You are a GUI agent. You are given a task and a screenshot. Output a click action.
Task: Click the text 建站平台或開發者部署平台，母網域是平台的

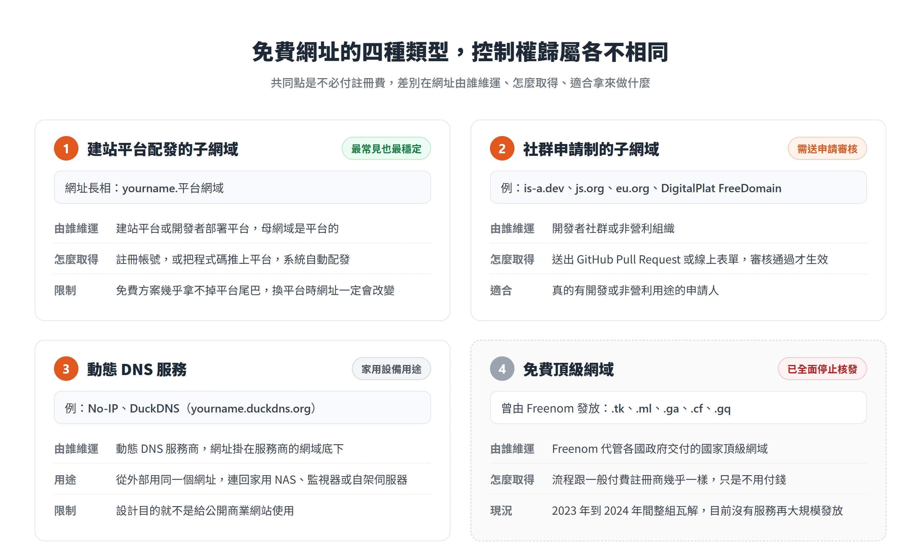[x=227, y=228]
